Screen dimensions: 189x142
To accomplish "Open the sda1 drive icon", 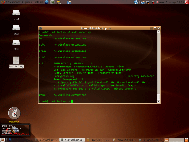I will click(x=16, y=13).
